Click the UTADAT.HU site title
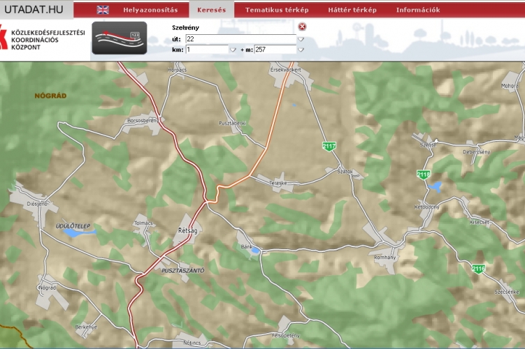Viewport: 525px width, 349px height. point(33,9)
